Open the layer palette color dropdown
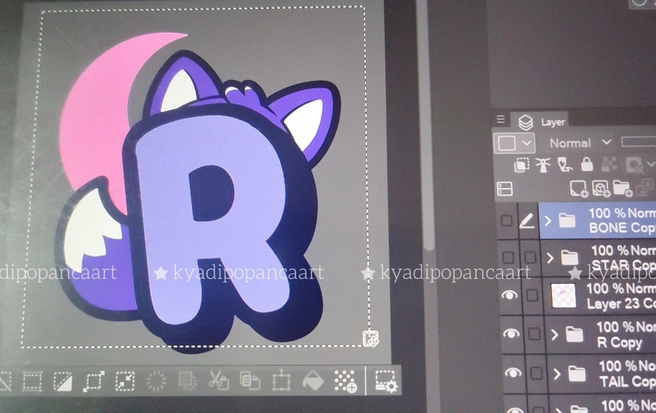The height and width of the screenshot is (413, 656). coord(514,144)
